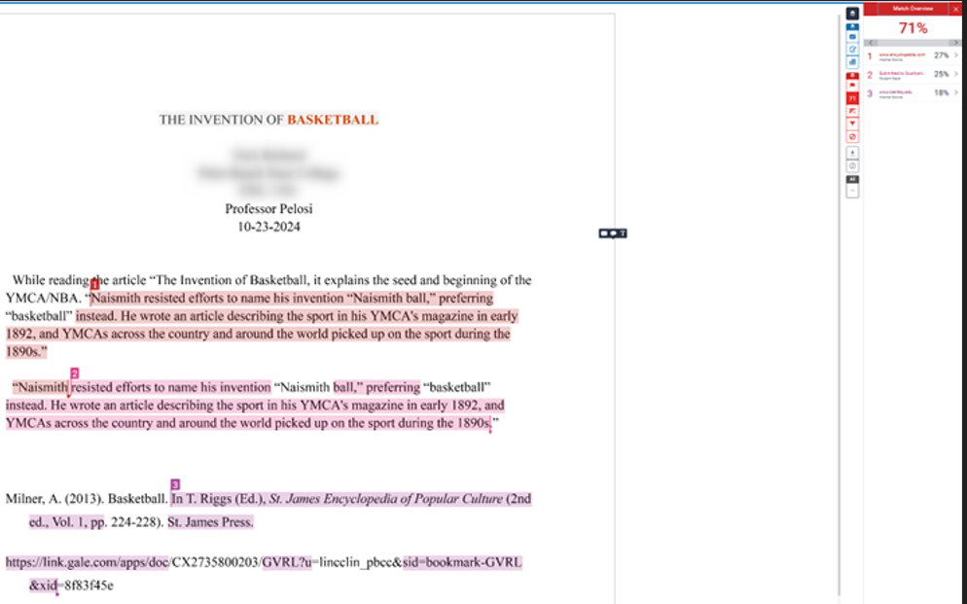Open the Rubric grading icon

click(853, 61)
